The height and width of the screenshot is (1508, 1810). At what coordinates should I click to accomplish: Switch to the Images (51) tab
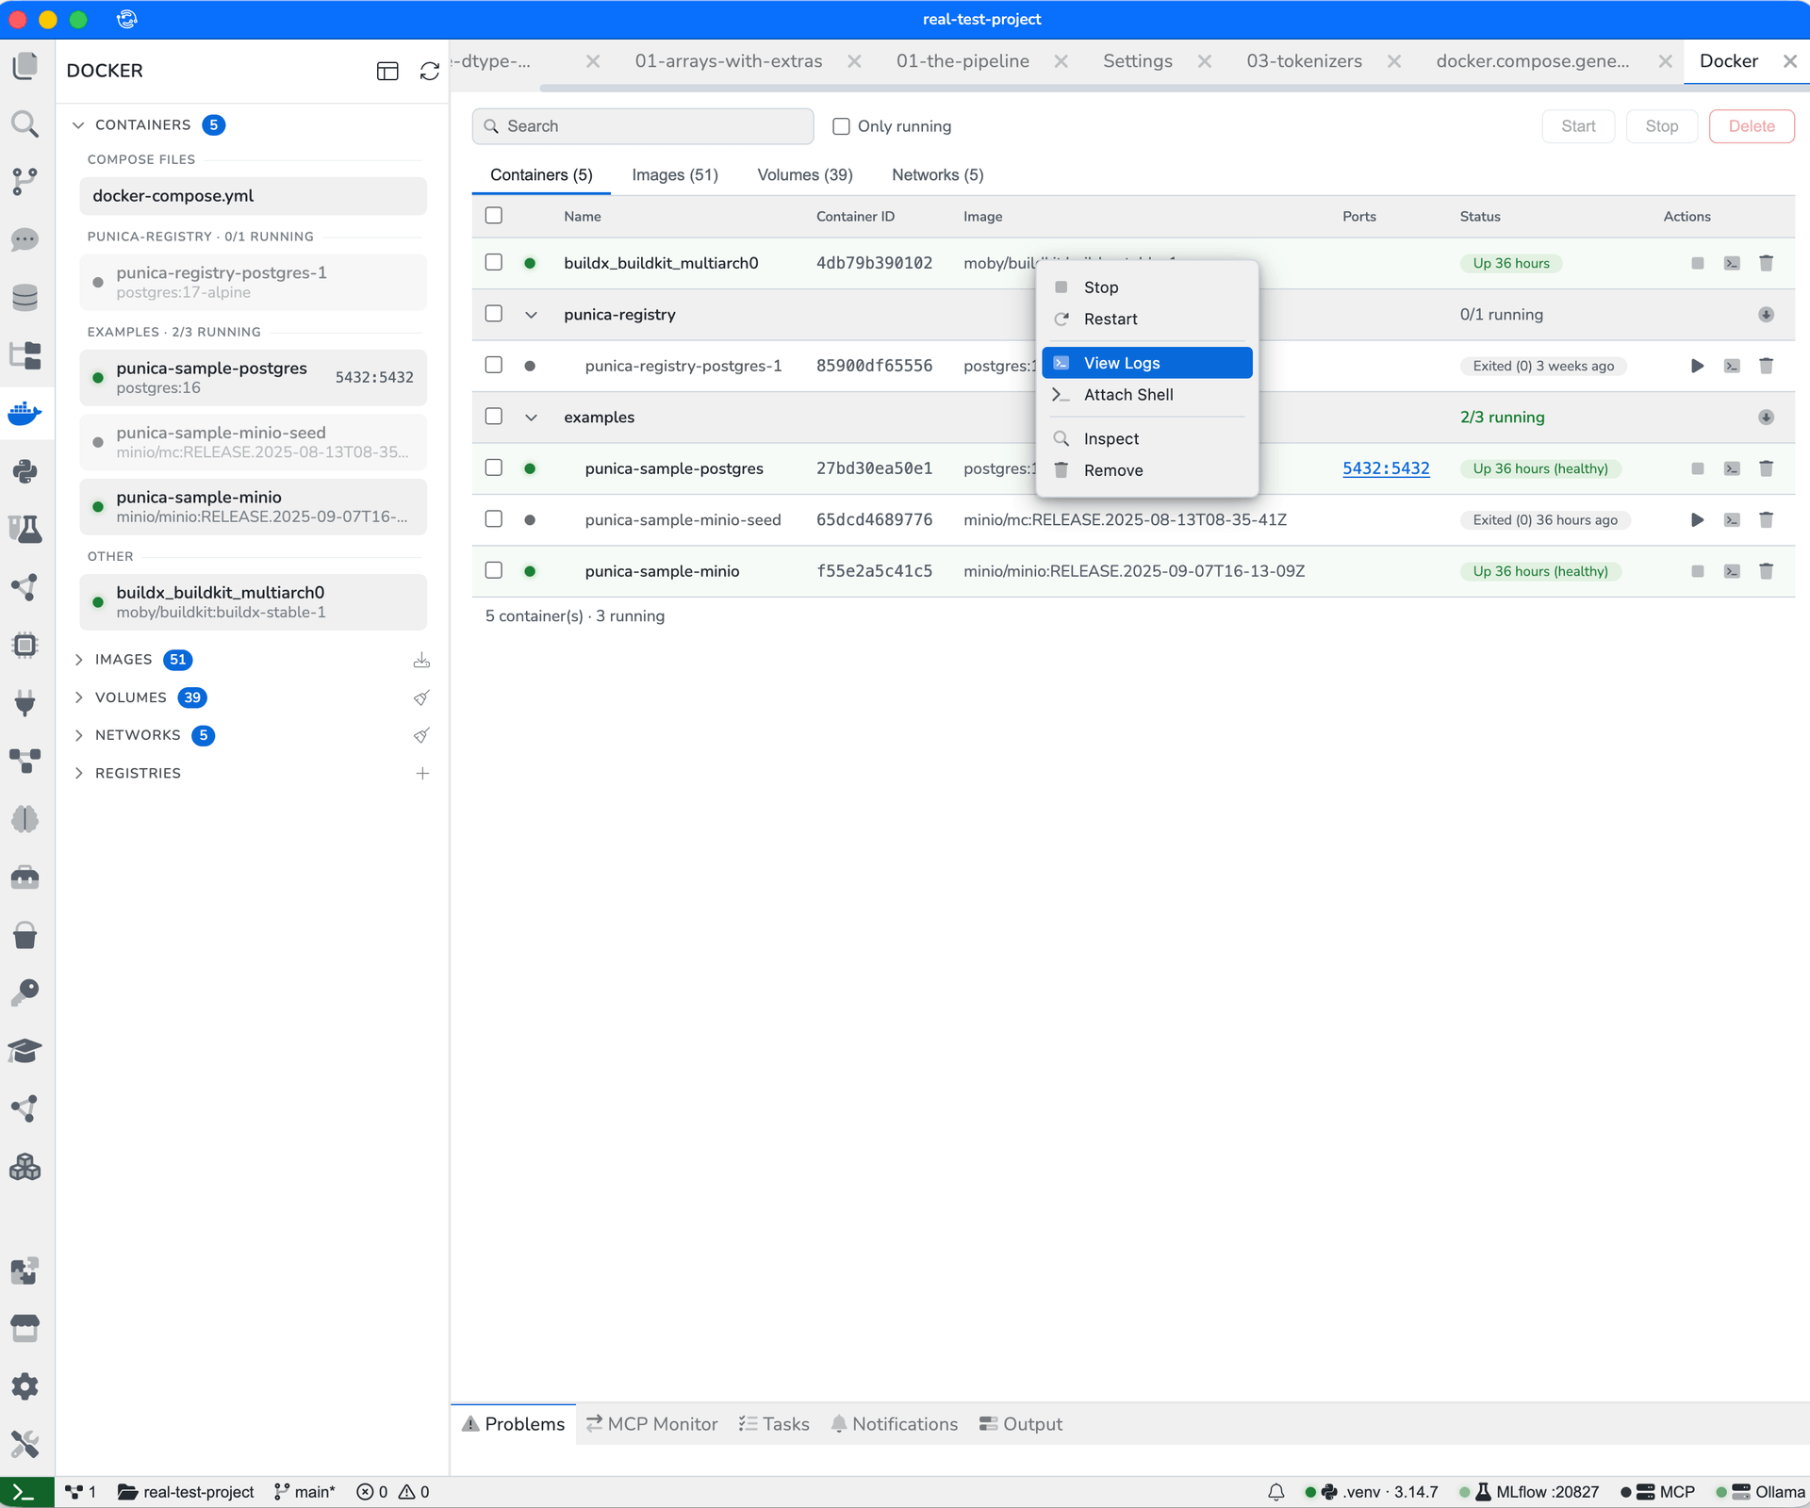[x=675, y=175]
